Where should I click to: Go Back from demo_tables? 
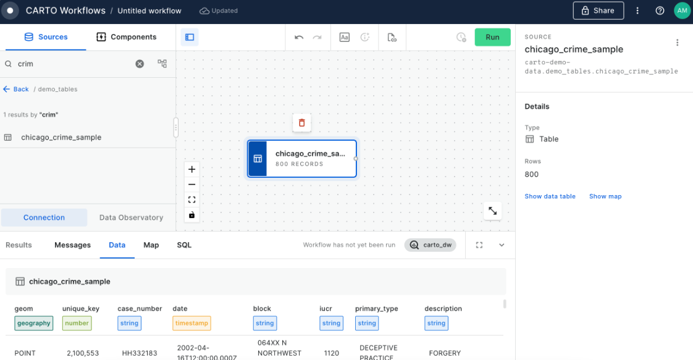click(16, 89)
